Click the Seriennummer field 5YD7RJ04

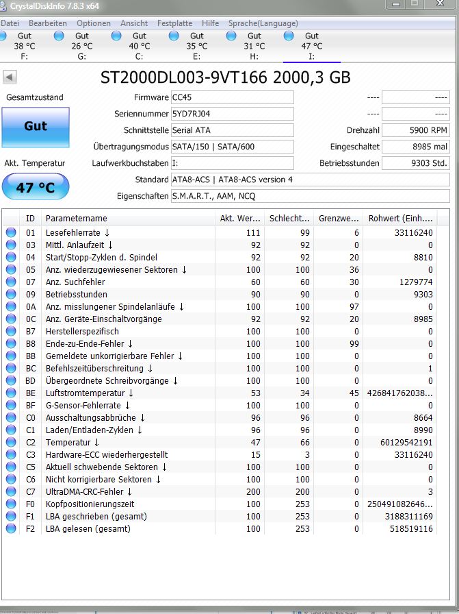pos(233,114)
